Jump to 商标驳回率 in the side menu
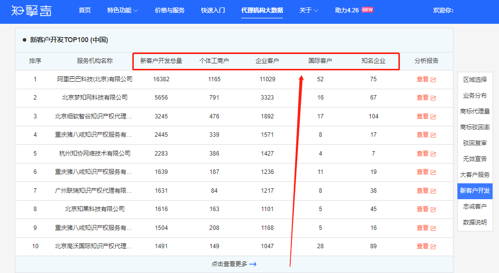The width and height of the screenshot is (499, 273). (x=475, y=127)
